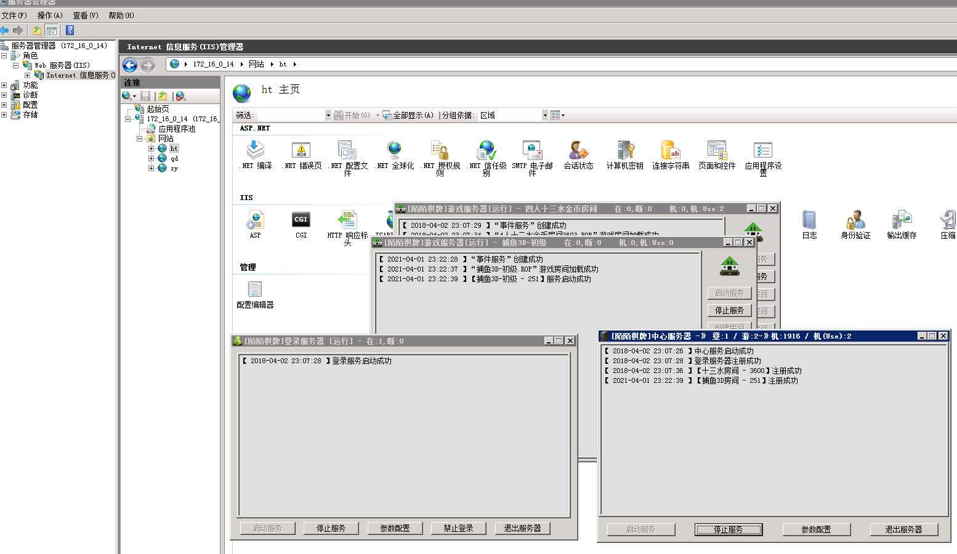
Task: Open the 查看(V) menu
Action: tap(85, 15)
